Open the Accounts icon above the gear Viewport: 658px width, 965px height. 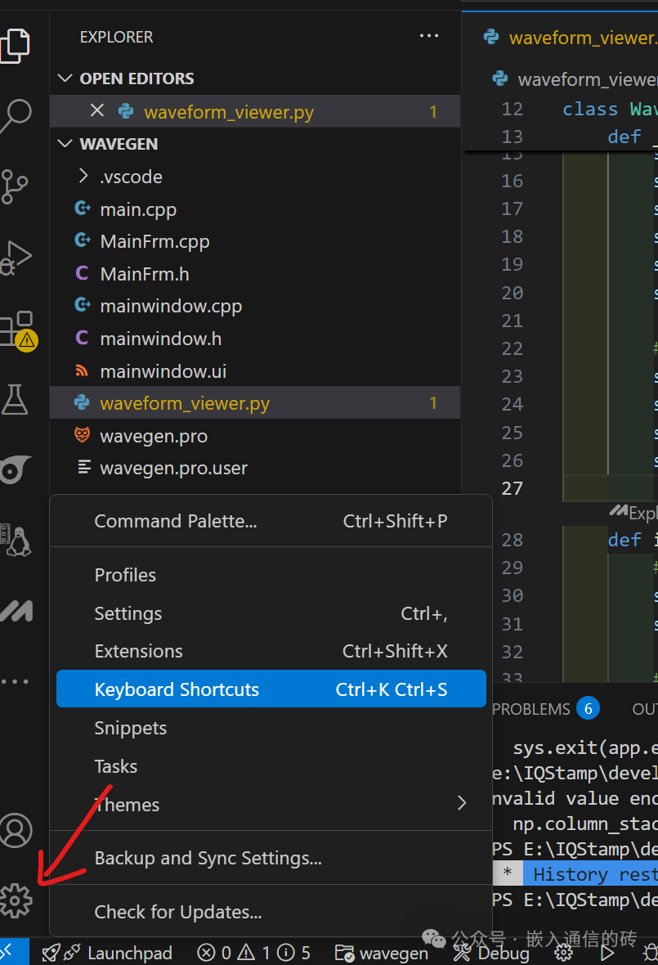tap(16, 830)
